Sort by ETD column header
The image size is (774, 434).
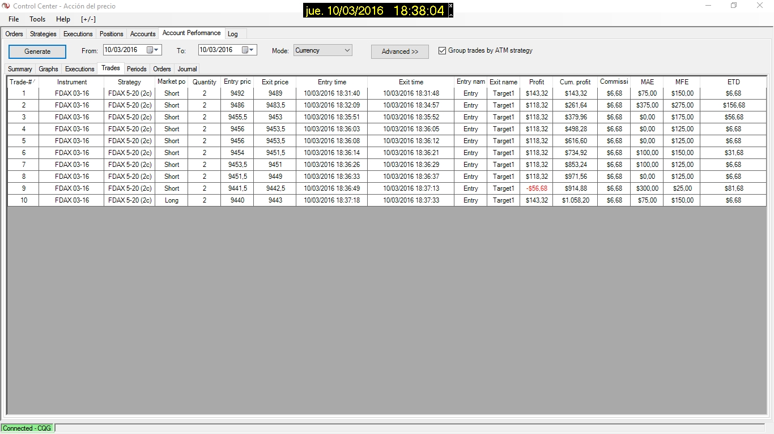coord(733,82)
